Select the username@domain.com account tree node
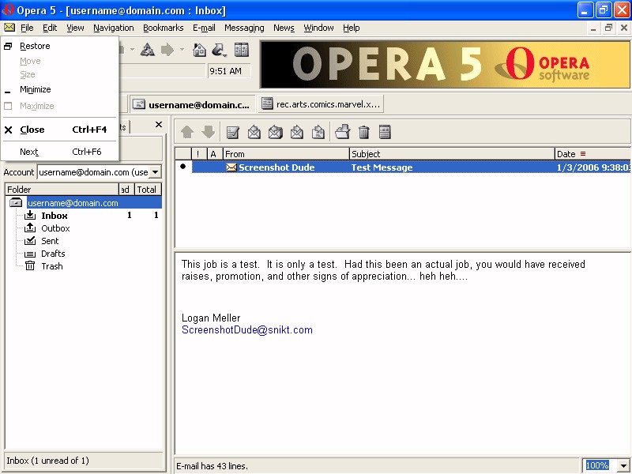Viewport: 632px width, 474px height. click(x=94, y=203)
